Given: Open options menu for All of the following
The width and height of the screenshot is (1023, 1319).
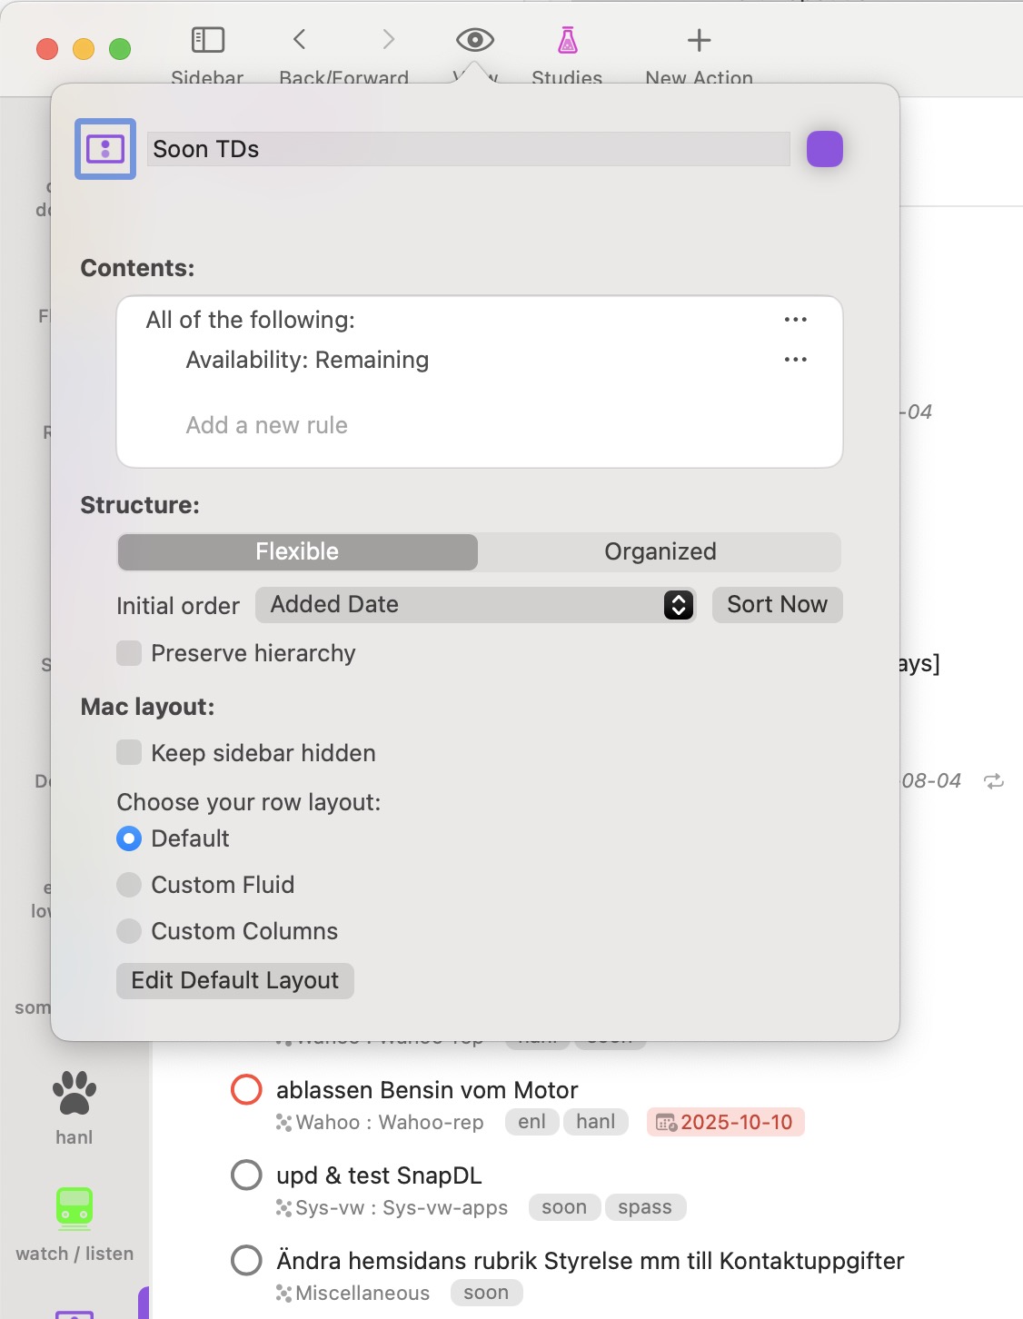Looking at the screenshot, I should 796,320.
